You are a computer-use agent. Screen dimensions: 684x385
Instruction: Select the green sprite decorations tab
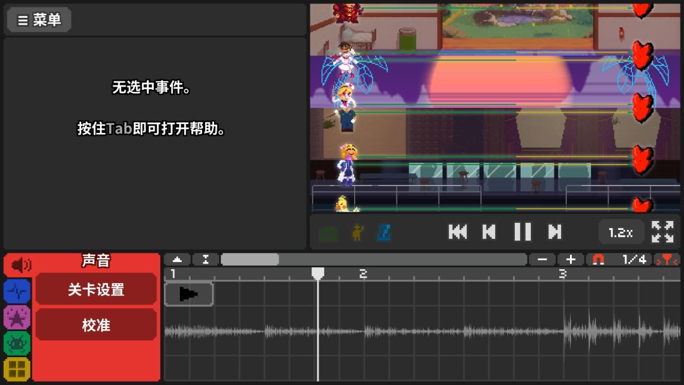(17, 343)
